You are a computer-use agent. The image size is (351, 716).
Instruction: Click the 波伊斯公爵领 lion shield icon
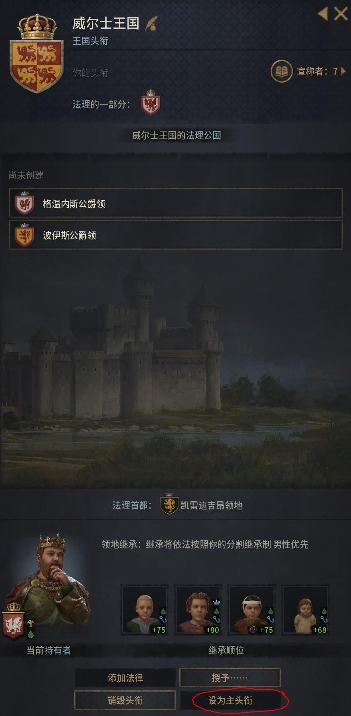pos(24,235)
